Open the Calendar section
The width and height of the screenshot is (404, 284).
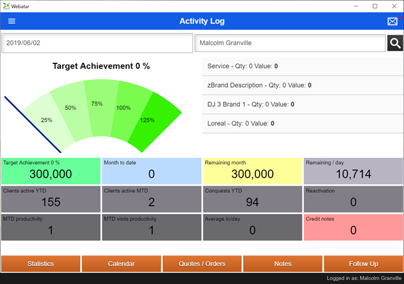121,263
